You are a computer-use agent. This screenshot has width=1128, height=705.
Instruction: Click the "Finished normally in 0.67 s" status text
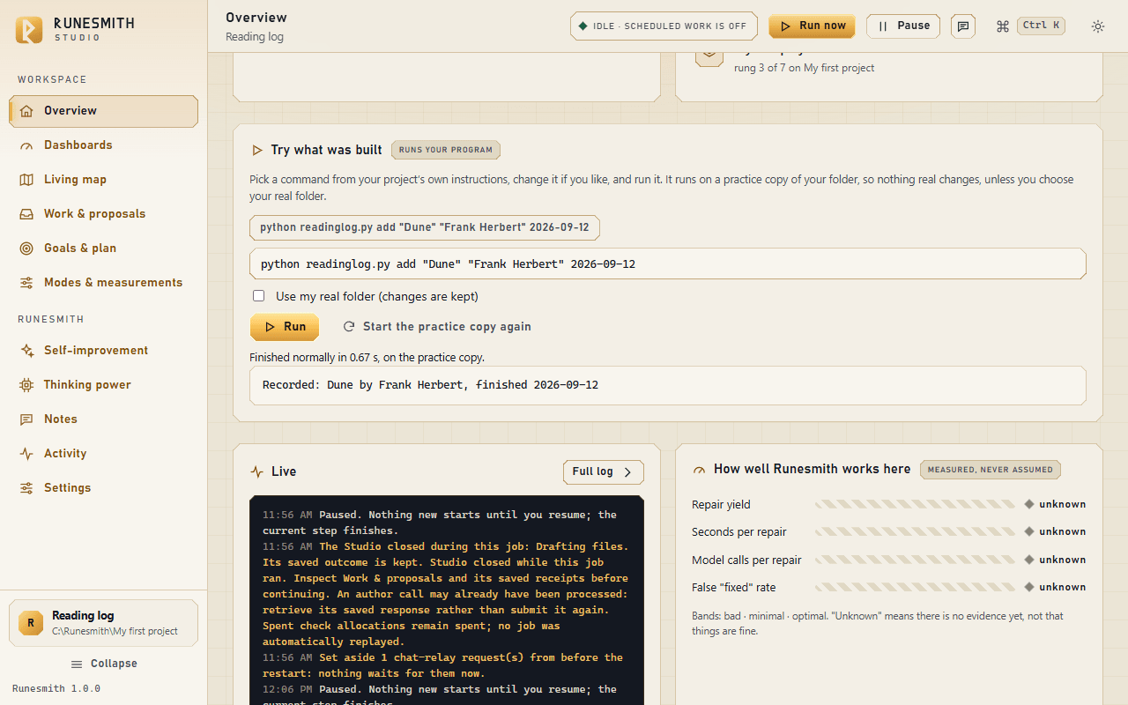[367, 358]
